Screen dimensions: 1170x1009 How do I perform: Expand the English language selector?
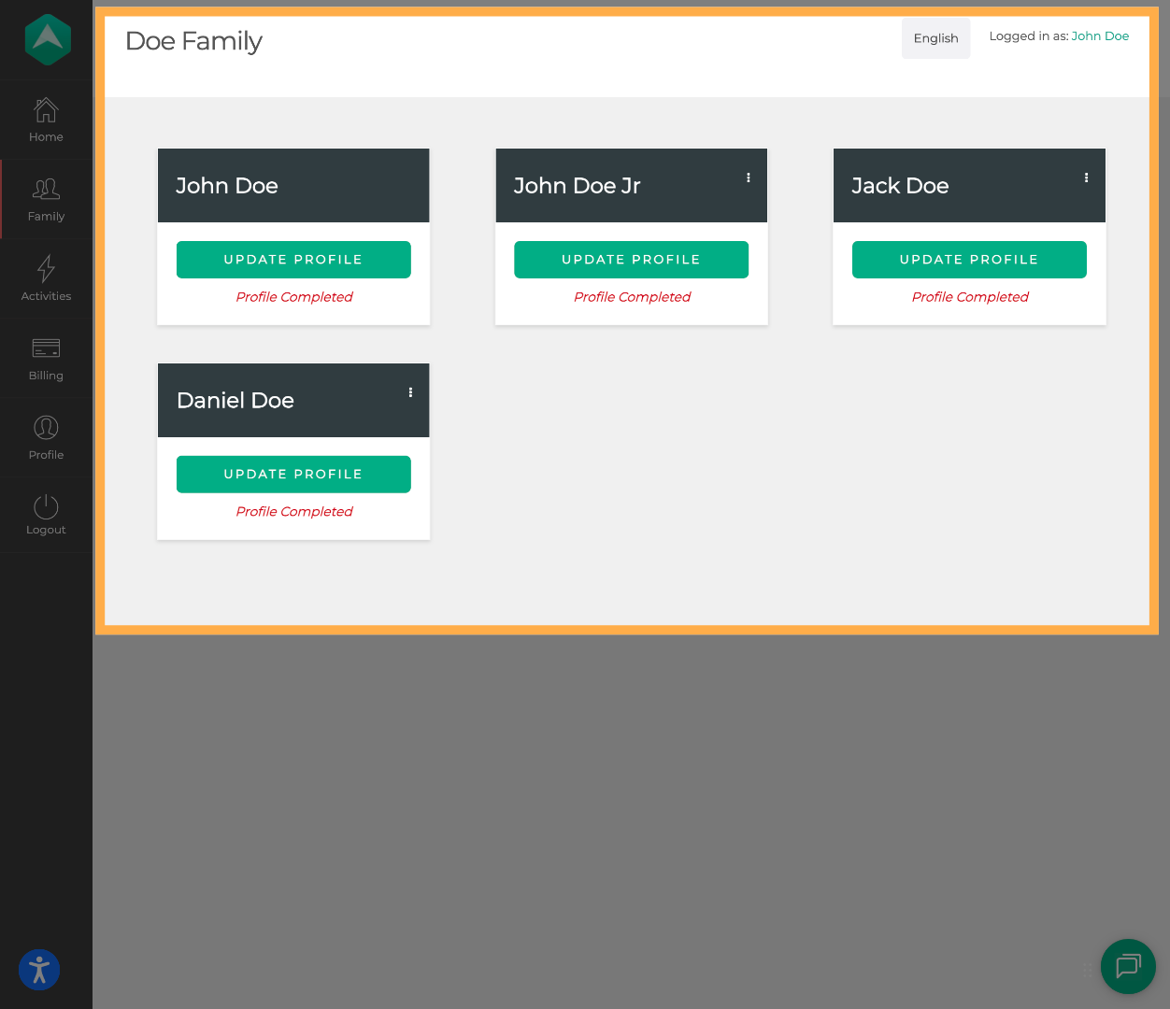coord(935,38)
